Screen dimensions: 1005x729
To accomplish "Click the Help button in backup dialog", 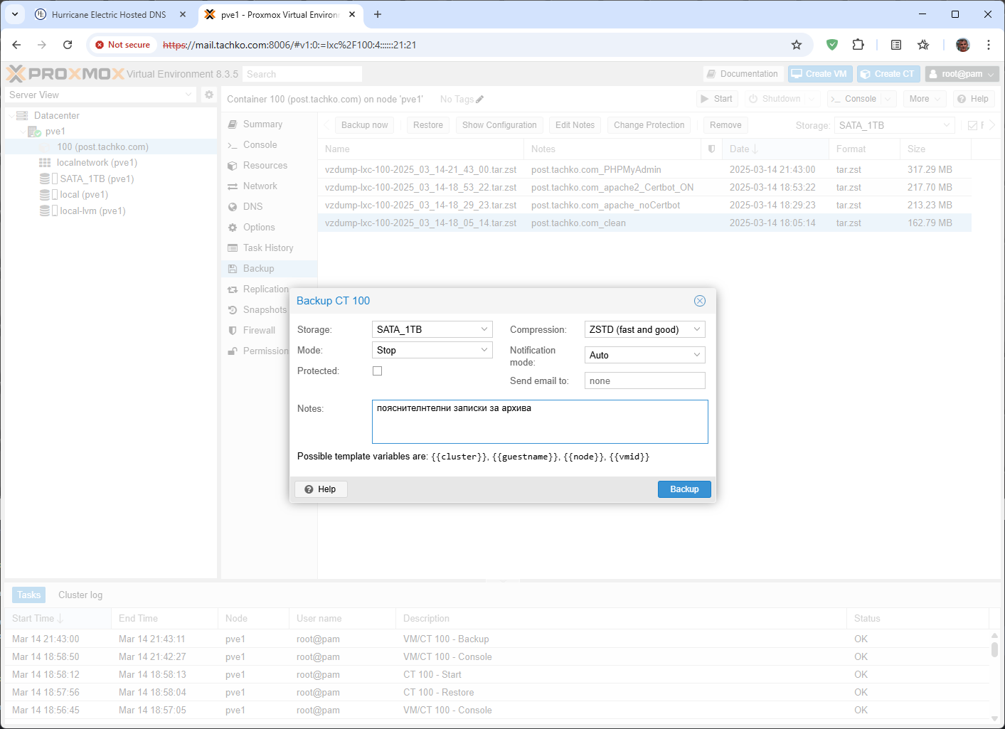I will tap(321, 489).
